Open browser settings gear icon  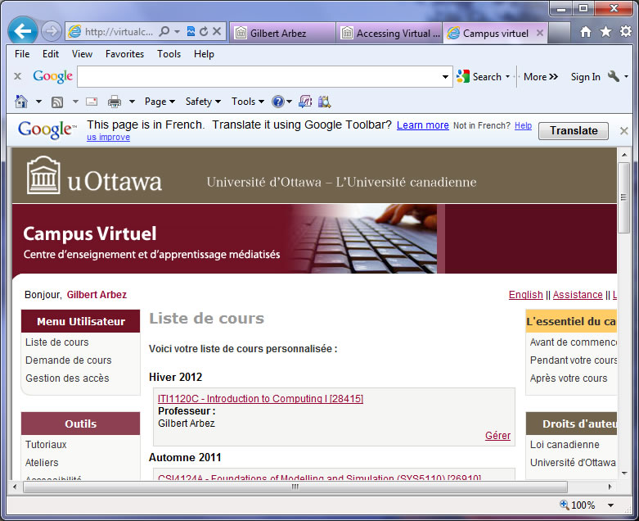point(626,31)
